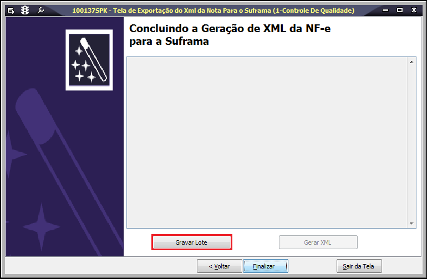
Task: Click the Finalizar button
Action: [266, 266]
